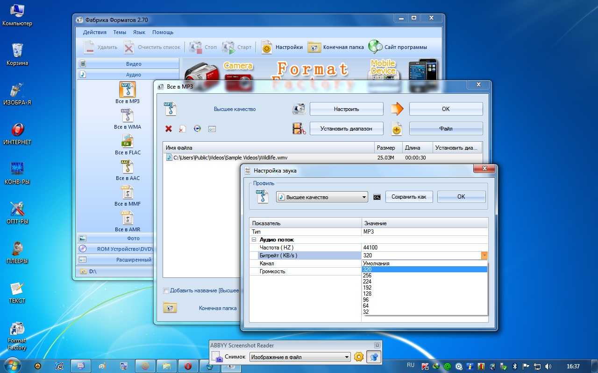Viewport: 598px width, 373px height.
Task: Select Все в WMA converter icon
Action: (x=128, y=115)
